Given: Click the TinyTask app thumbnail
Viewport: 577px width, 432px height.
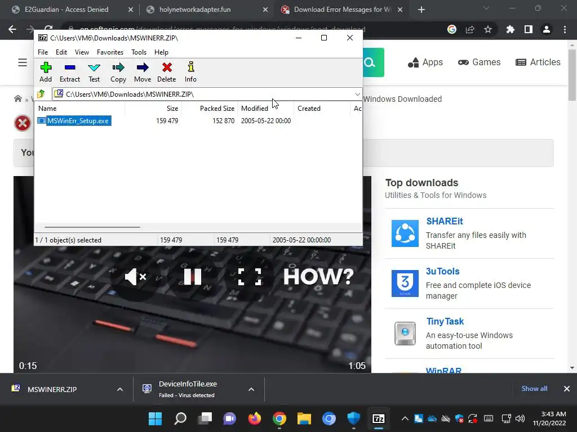Looking at the screenshot, I should pyautogui.click(x=405, y=334).
